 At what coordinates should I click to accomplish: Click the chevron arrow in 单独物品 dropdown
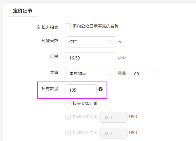coord(110,74)
